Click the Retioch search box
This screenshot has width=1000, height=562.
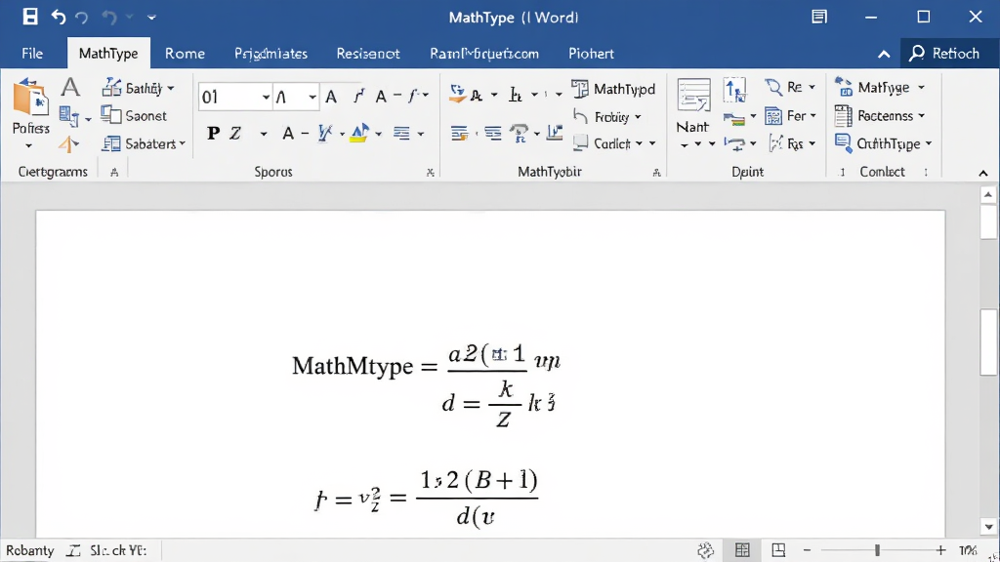[x=950, y=54]
